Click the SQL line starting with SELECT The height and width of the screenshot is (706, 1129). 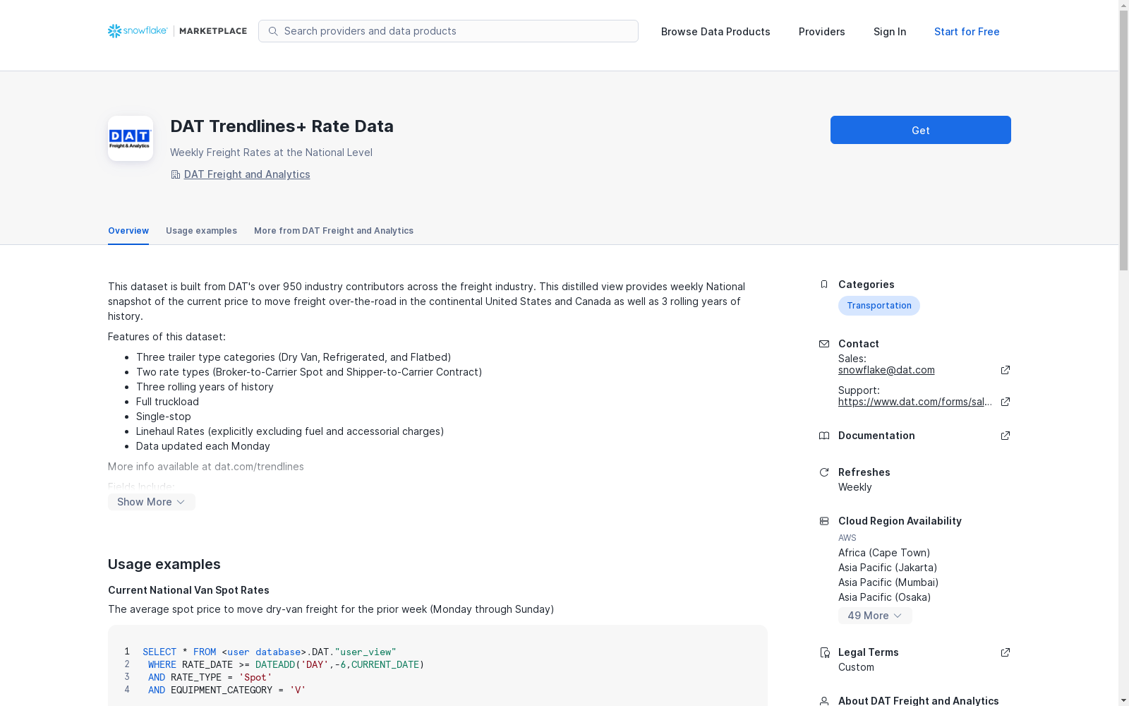pyautogui.click(x=270, y=652)
